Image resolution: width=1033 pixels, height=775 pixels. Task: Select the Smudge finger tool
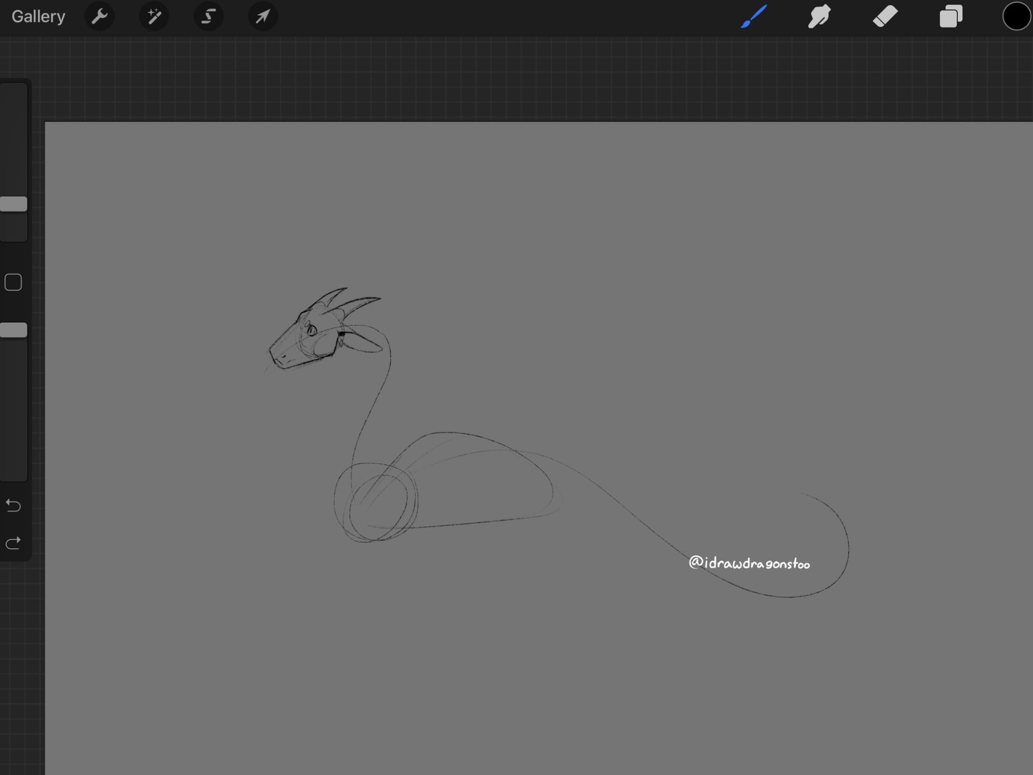pos(819,16)
